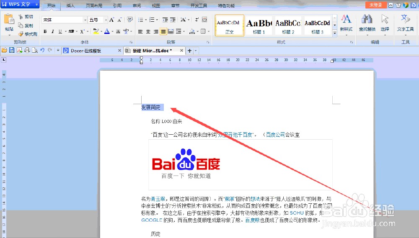Copy selection with 复制
Viewport: 419px width, 238px height.
pos(26,26)
